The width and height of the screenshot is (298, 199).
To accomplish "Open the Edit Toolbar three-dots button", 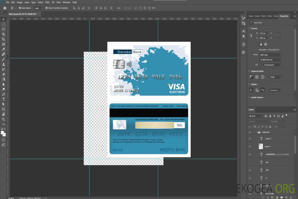I will coord(3,124).
